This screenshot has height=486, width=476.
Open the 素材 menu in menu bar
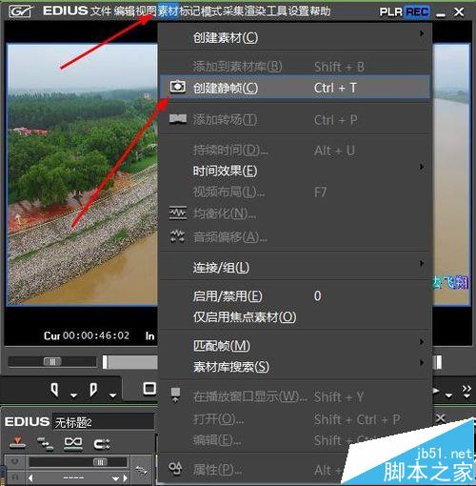pyautogui.click(x=169, y=11)
